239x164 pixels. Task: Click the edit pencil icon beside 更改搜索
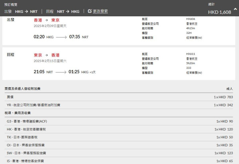(90, 11)
